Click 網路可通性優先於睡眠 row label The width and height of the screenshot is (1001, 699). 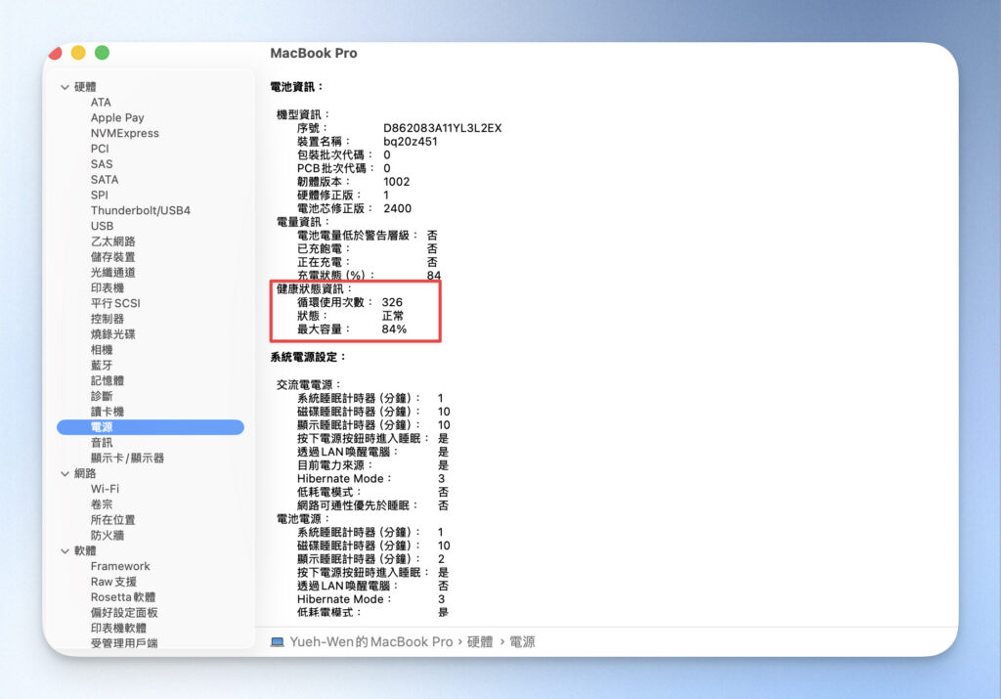(358, 504)
